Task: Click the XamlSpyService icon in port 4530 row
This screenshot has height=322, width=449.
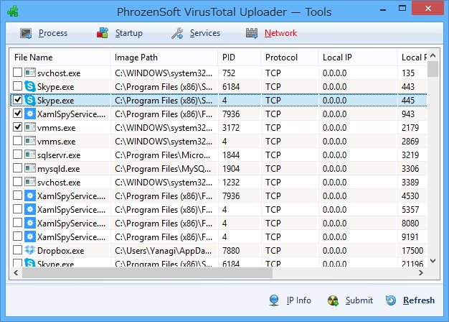Action: 30,195
